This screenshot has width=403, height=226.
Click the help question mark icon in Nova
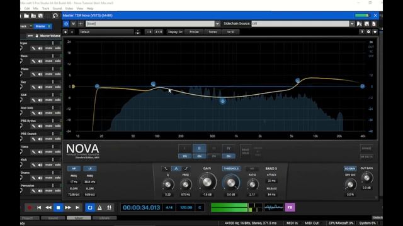click(362, 32)
